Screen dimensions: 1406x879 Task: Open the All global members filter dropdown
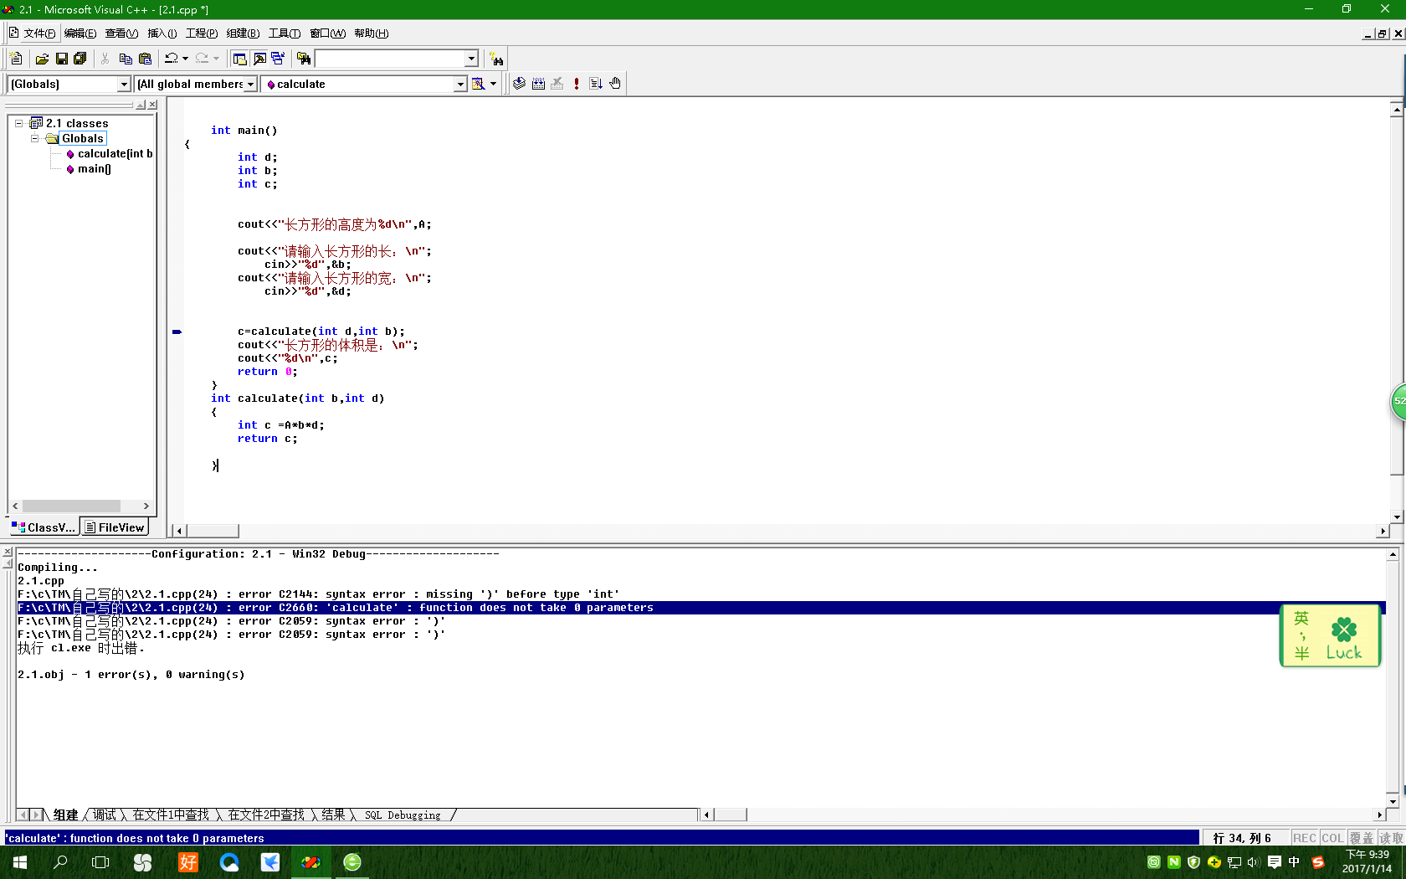click(250, 84)
